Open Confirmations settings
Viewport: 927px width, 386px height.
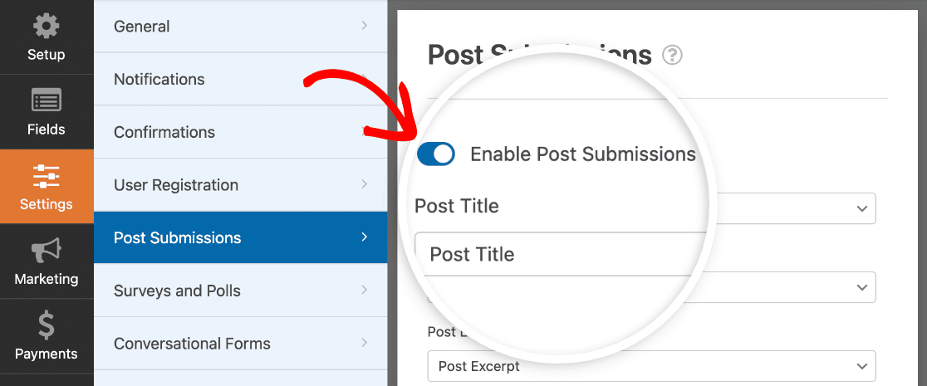pyautogui.click(x=240, y=132)
